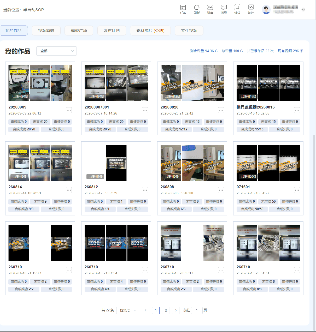Image resolution: width=316 pixels, height=332 pixels.
Task: Click the 未审核 8 tag
Action: pos(268,282)
